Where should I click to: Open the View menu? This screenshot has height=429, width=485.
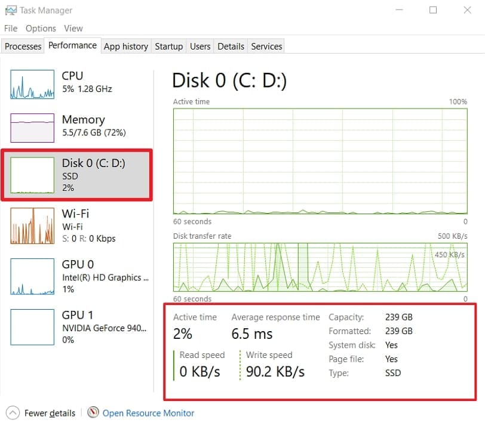[73, 28]
